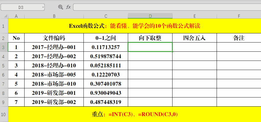Click the value 0.11713257

click(x=106, y=47)
